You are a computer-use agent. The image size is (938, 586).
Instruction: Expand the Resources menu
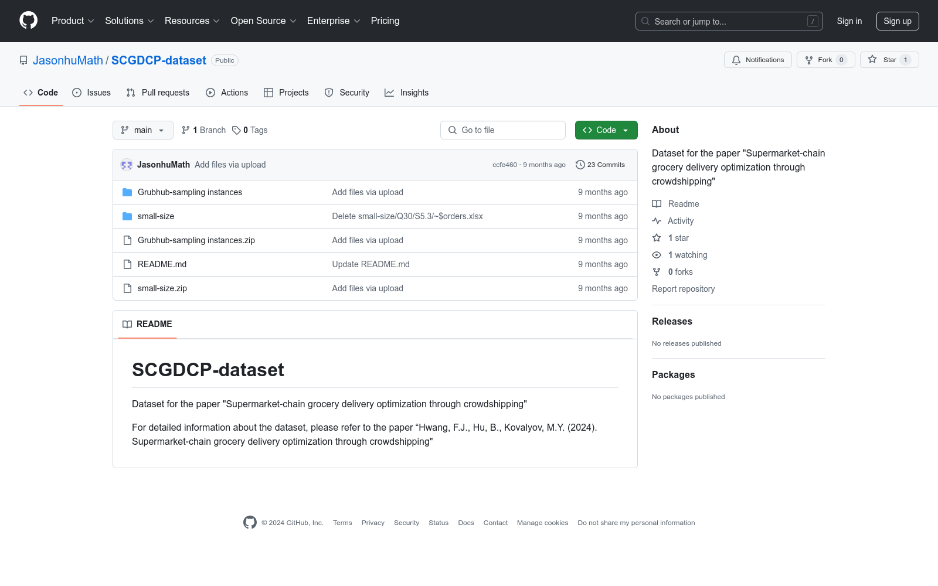click(x=192, y=21)
